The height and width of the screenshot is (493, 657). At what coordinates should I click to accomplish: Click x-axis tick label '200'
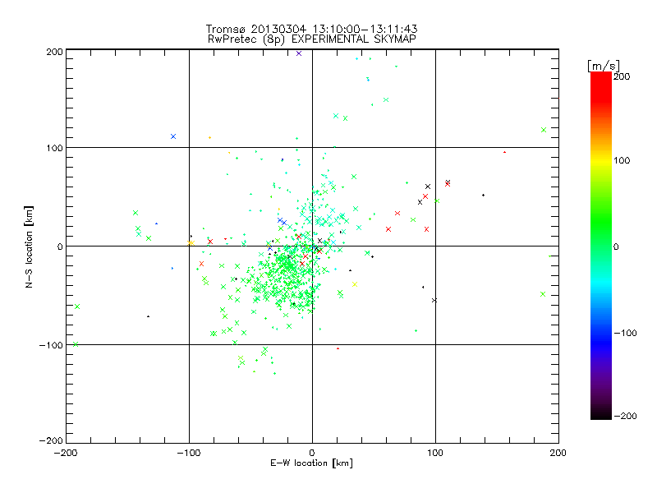558,454
